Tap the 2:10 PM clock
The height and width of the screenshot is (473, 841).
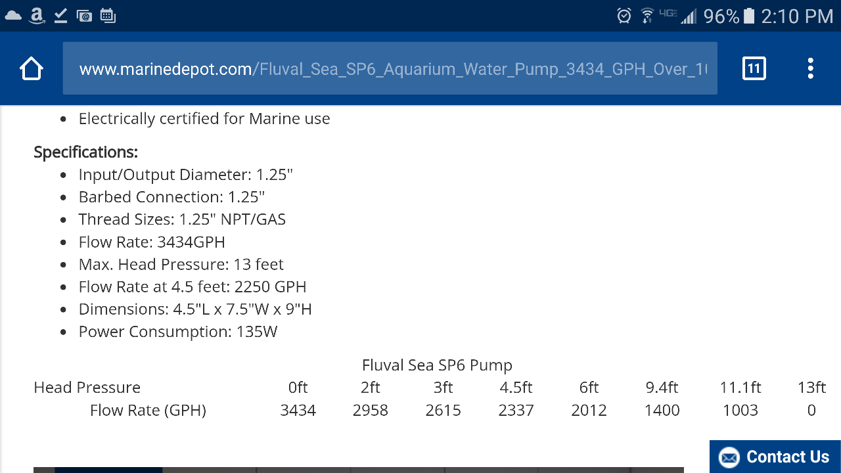click(x=796, y=16)
